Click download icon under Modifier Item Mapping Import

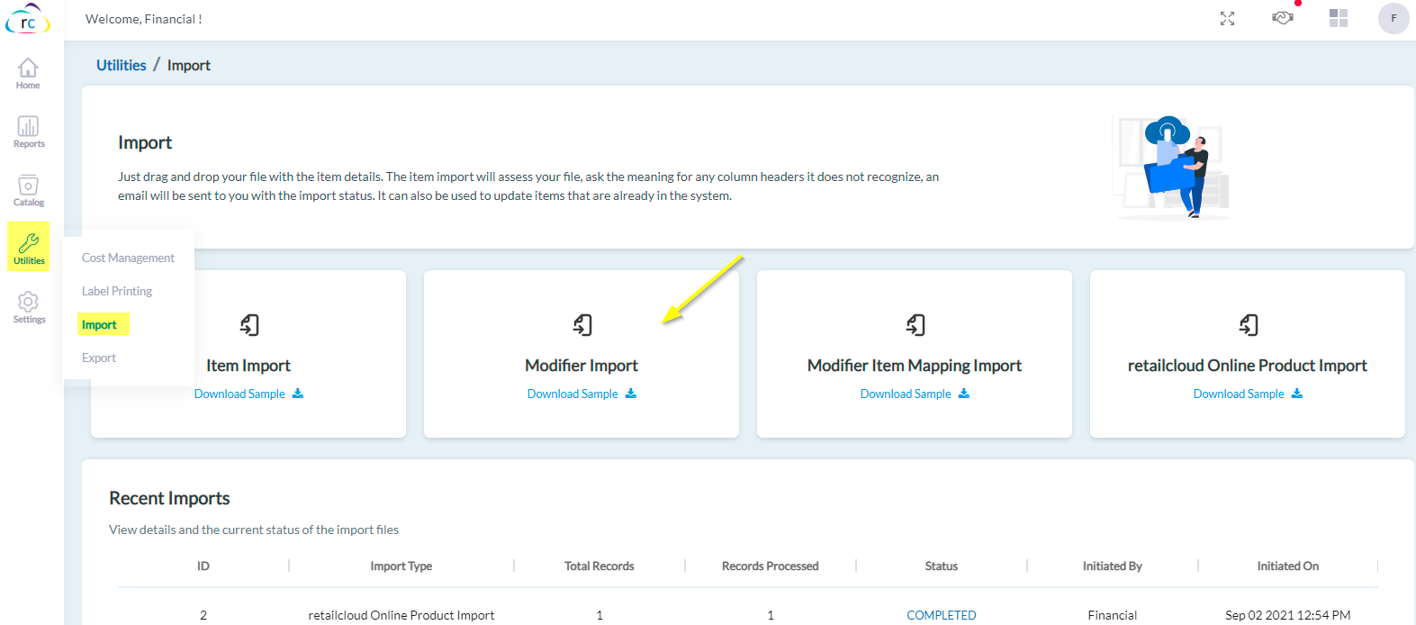point(964,394)
